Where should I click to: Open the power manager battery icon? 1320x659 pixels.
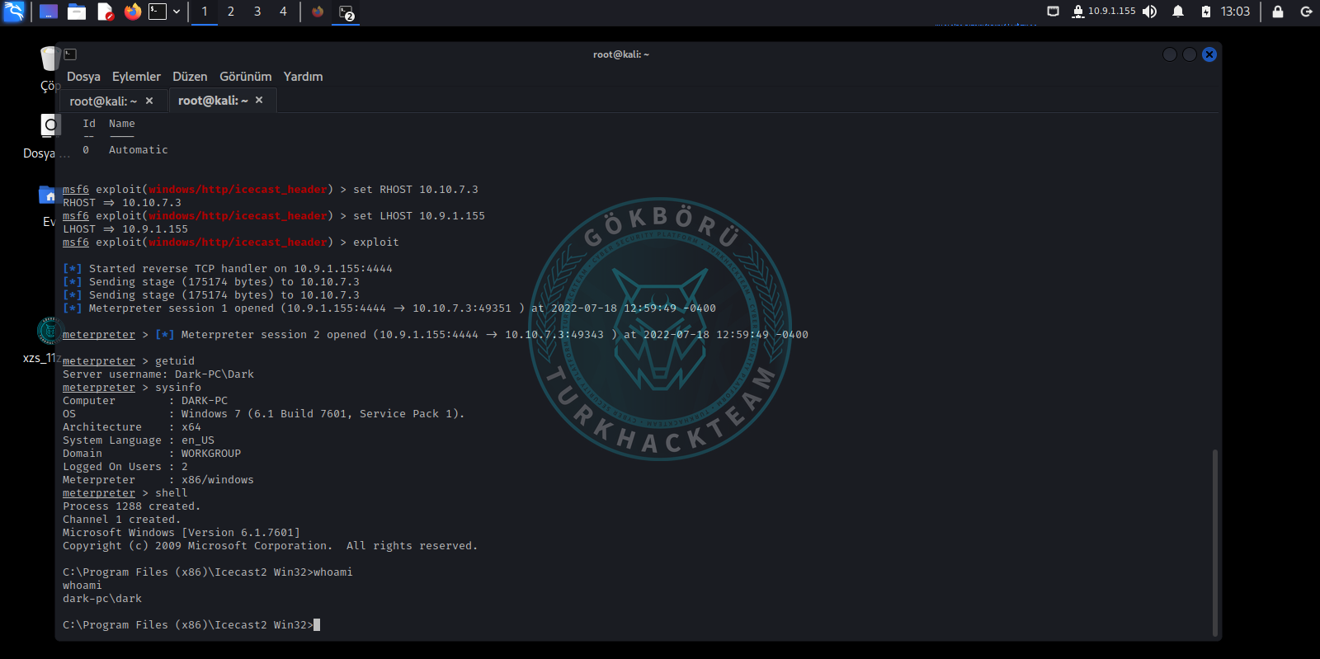pos(1206,12)
